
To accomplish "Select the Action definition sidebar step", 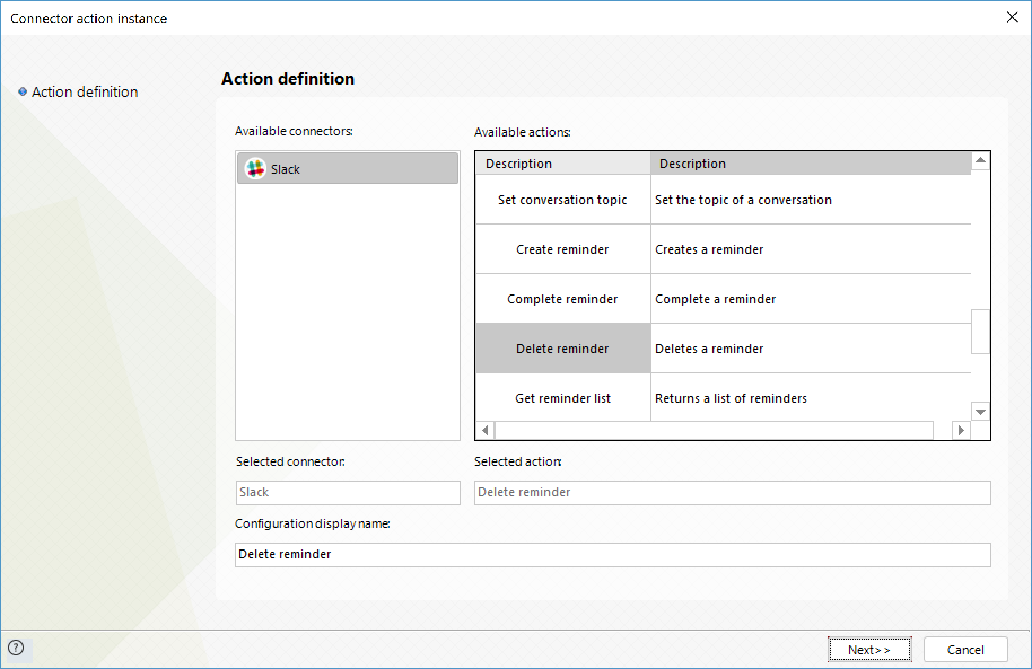I will tap(85, 91).
